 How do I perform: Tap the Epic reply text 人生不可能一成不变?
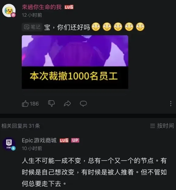click(94, 172)
